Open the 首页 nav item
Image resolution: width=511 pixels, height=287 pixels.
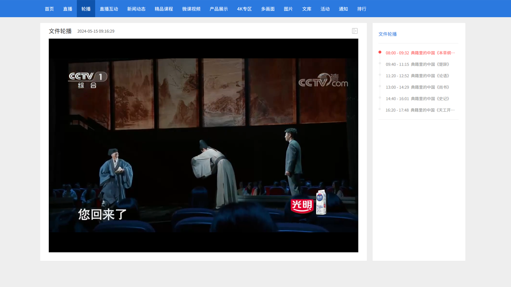pyautogui.click(x=49, y=9)
